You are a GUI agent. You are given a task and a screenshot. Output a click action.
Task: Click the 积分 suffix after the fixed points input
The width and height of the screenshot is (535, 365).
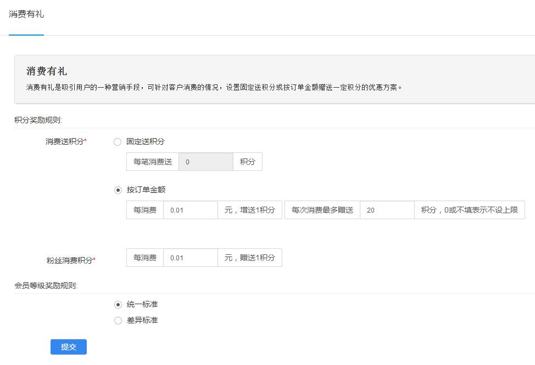(248, 162)
